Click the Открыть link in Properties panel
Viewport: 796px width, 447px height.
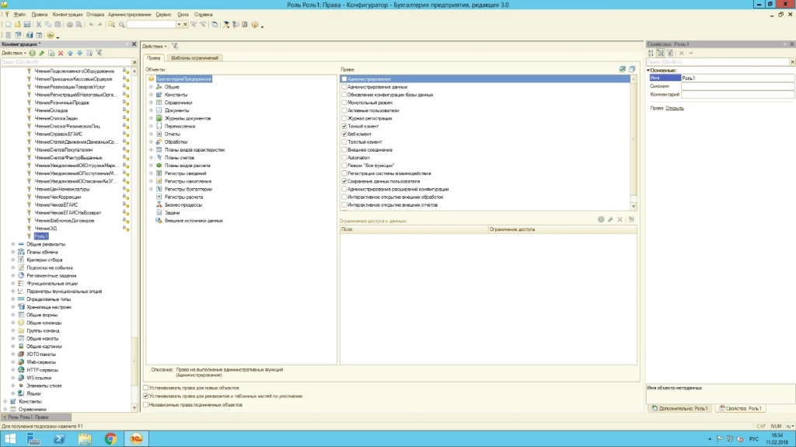[x=675, y=108]
